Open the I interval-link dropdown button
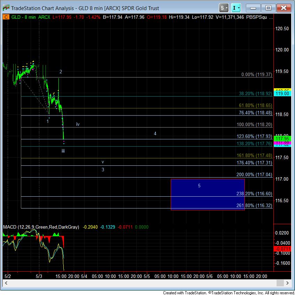This screenshot has width=295, height=295. click(x=236, y=8)
